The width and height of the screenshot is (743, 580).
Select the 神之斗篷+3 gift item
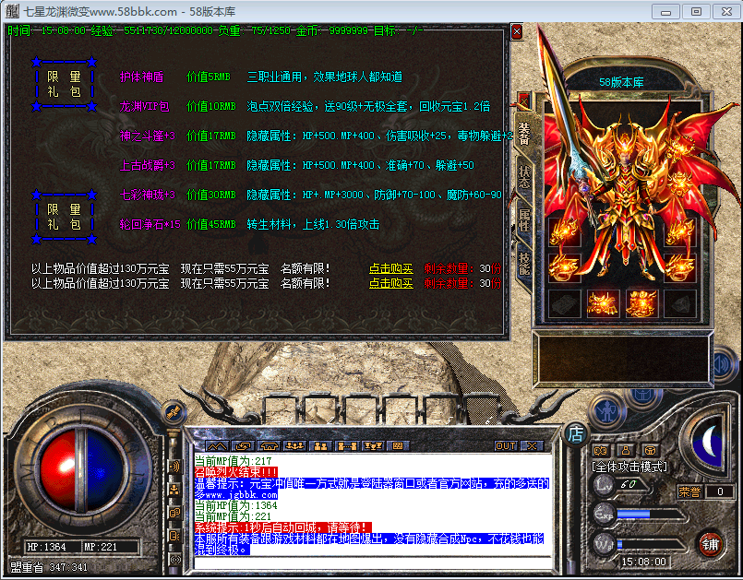tap(147, 136)
